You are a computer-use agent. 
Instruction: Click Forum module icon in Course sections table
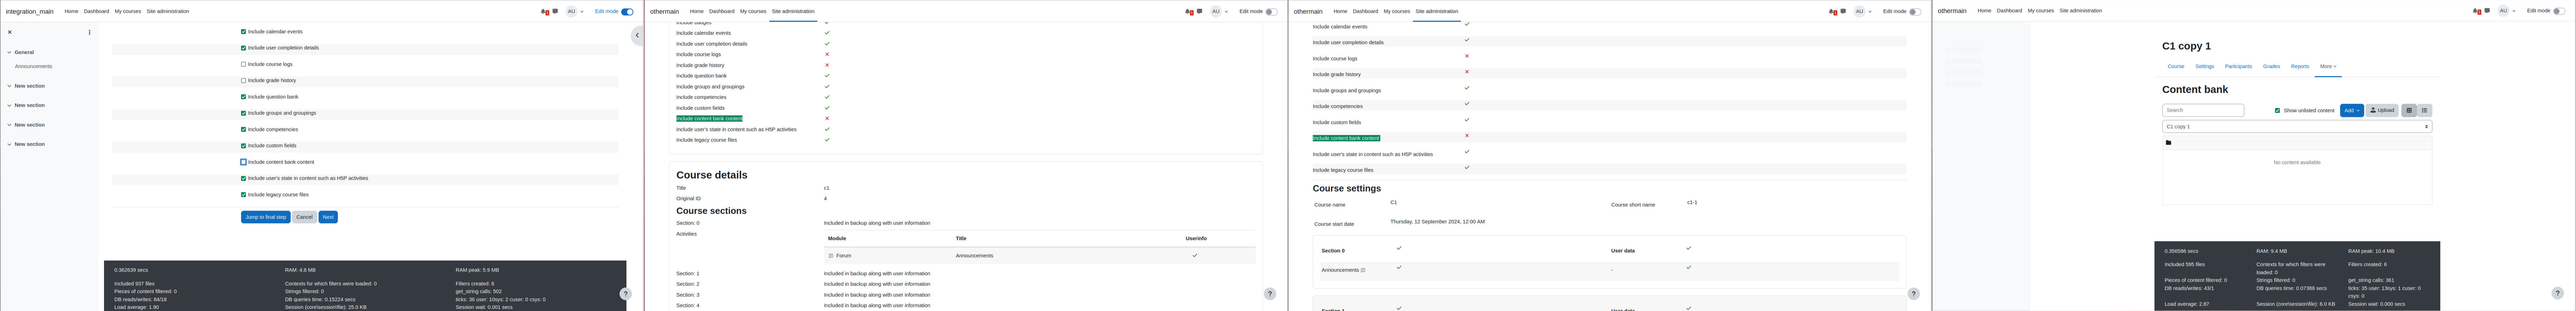pyautogui.click(x=831, y=256)
